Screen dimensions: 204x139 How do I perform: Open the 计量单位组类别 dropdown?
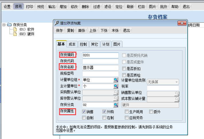(x=163, y=82)
